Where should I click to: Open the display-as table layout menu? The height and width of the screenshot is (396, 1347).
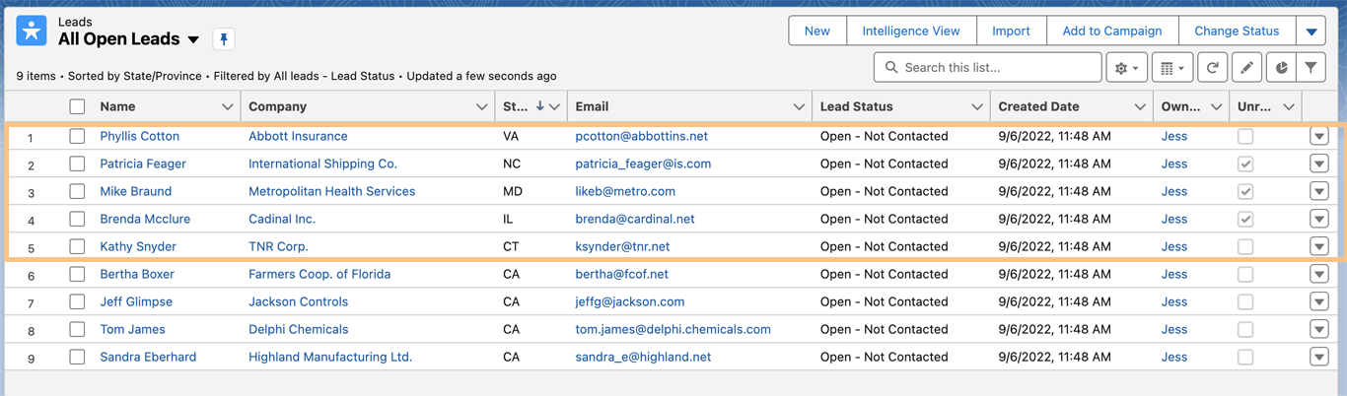pyautogui.click(x=1171, y=68)
